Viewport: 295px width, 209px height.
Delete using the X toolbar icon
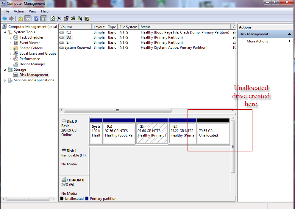[59, 18]
